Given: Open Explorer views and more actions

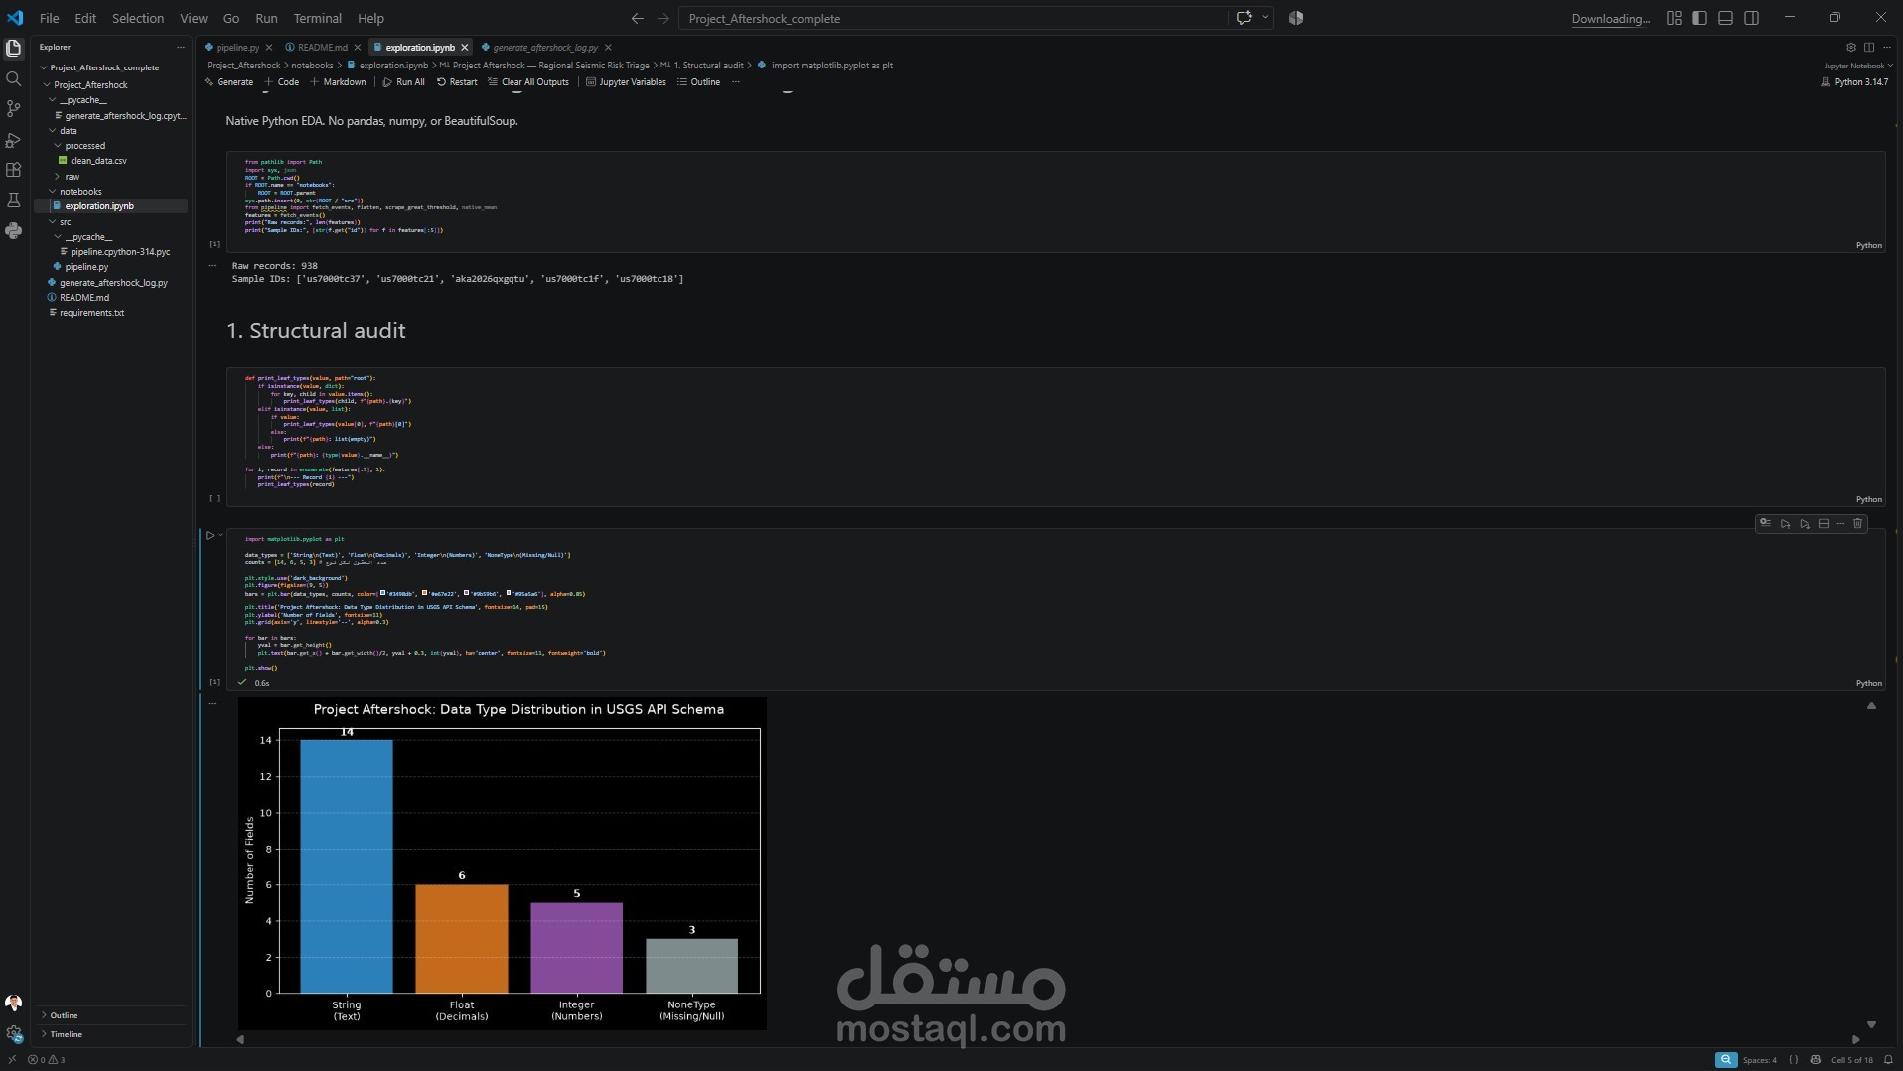Looking at the screenshot, I should pyautogui.click(x=180, y=47).
